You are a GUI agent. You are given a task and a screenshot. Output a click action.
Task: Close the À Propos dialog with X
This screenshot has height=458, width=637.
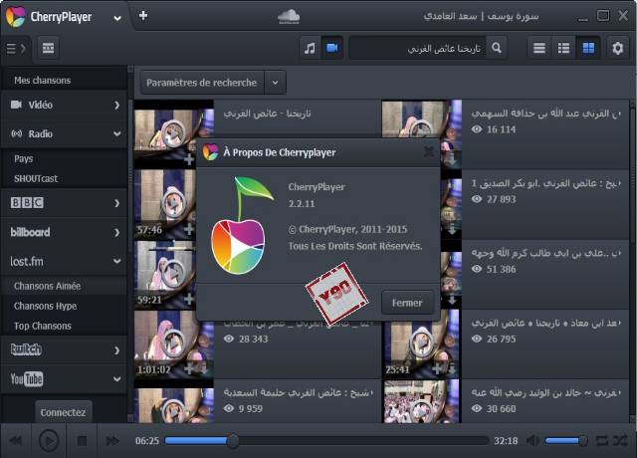tap(429, 152)
